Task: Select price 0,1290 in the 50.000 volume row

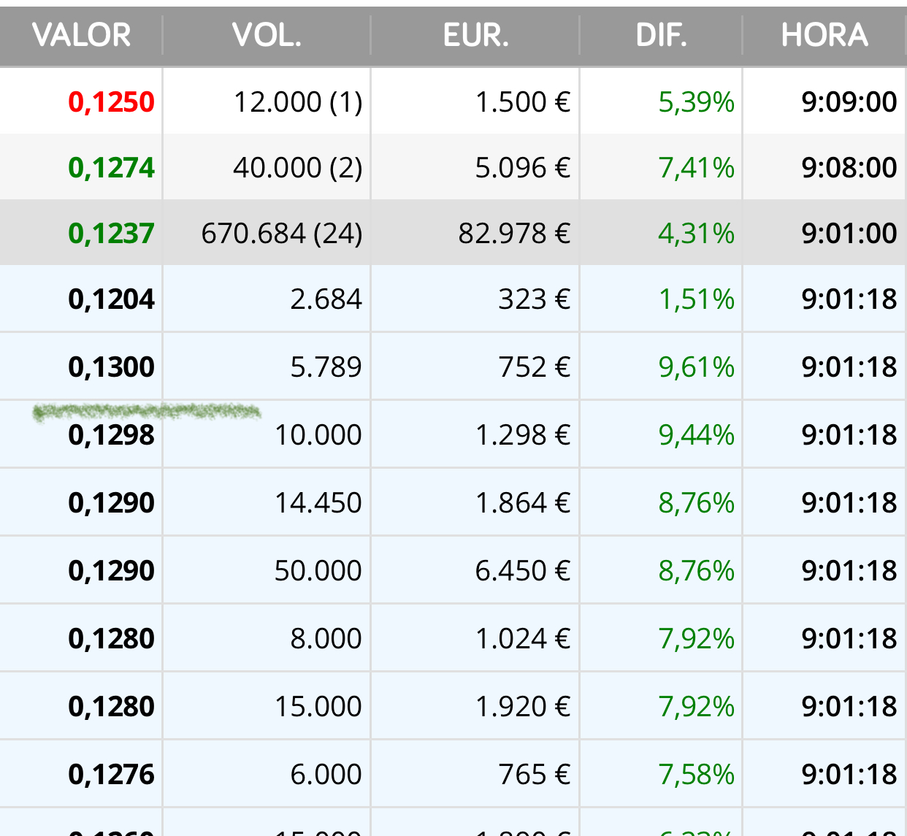Action: 111,571
